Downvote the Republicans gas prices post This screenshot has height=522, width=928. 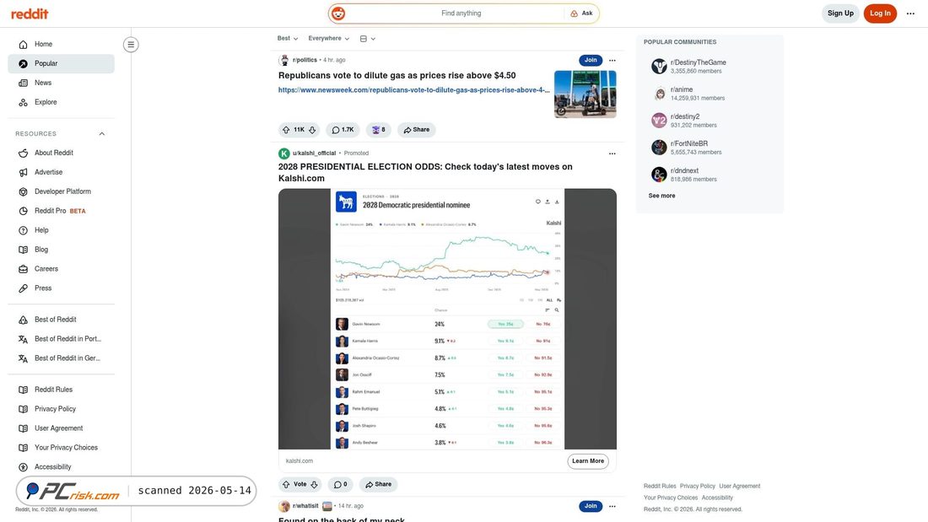[312, 130]
